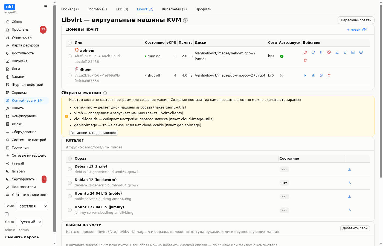Open the web-vm graphical display monitor icon
383x246 pixels.
point(361,52)
